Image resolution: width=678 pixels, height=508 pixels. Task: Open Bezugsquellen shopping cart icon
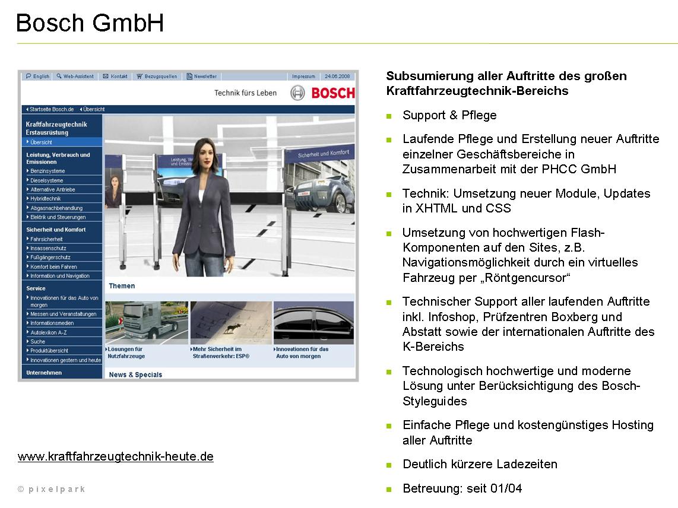click(140, 76)
